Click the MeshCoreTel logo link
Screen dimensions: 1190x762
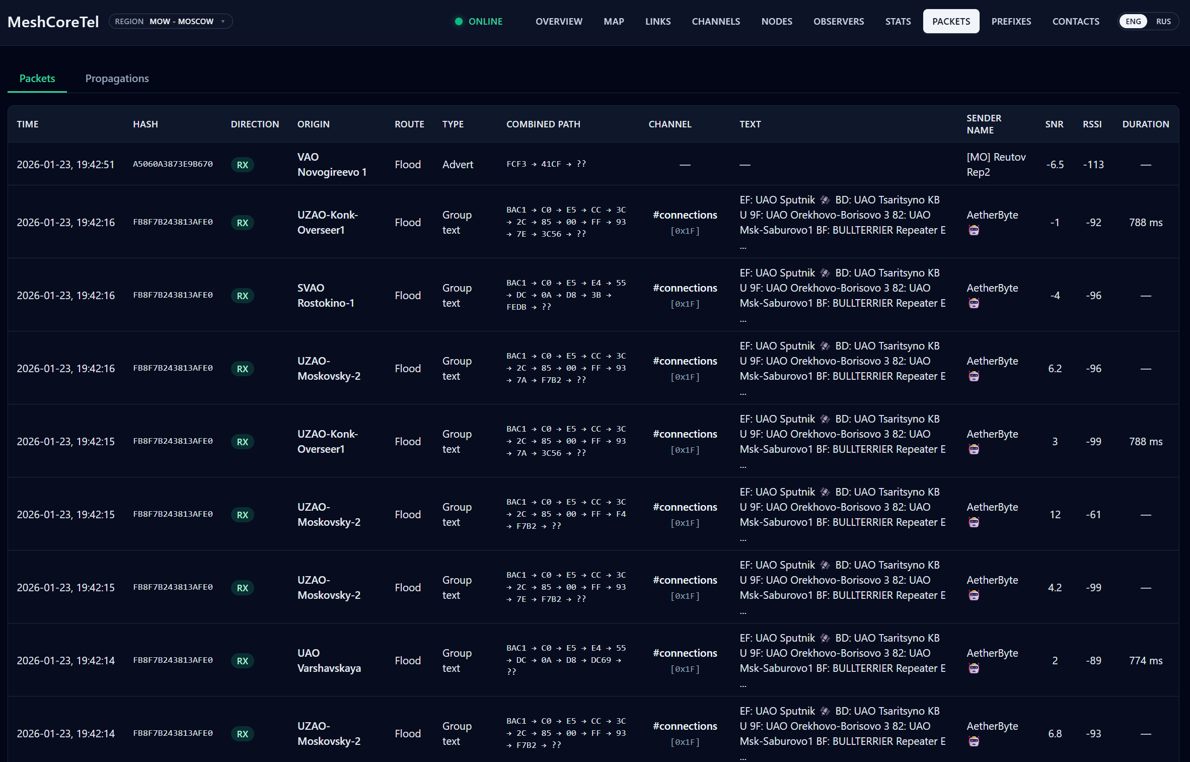[x=53, y=22]
